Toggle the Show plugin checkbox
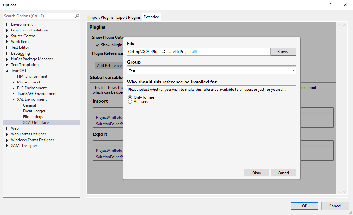This screenshot has width=353, height=215. click(97, 45)
